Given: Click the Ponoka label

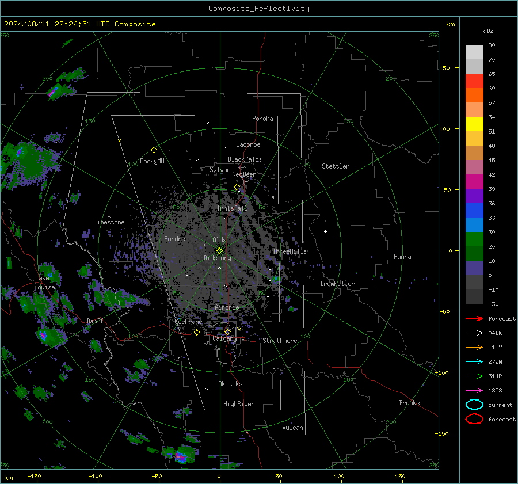Looking at the screenshot, I should (262, 119).
